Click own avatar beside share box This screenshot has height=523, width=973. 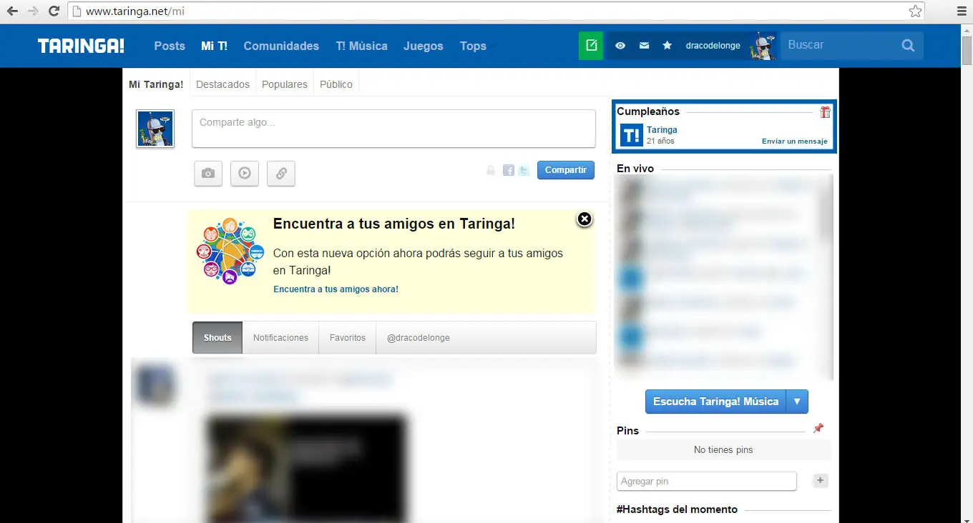tap(155, 129)
